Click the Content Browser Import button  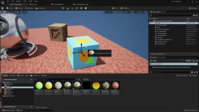click(x=12, y=75)
